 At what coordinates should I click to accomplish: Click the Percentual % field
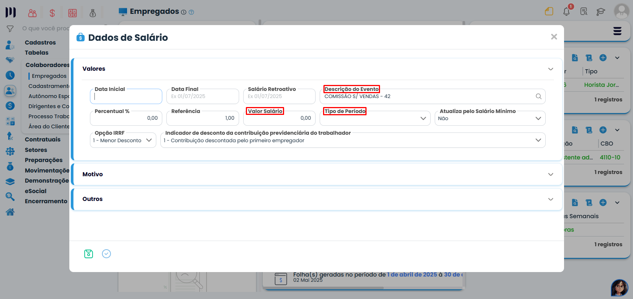(126, 118)
